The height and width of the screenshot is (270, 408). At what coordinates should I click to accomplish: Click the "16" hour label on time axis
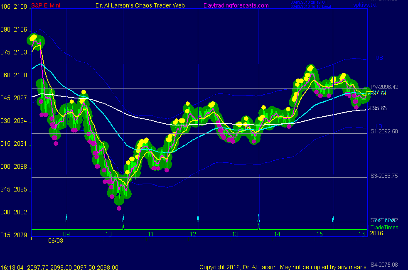[x=362, y=234]
